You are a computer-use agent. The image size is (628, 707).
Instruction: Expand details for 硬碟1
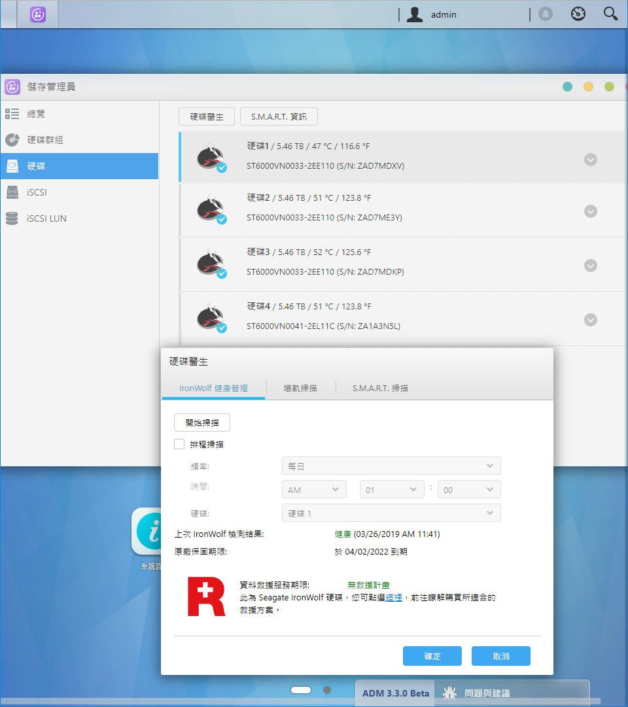tap(591, 160)
